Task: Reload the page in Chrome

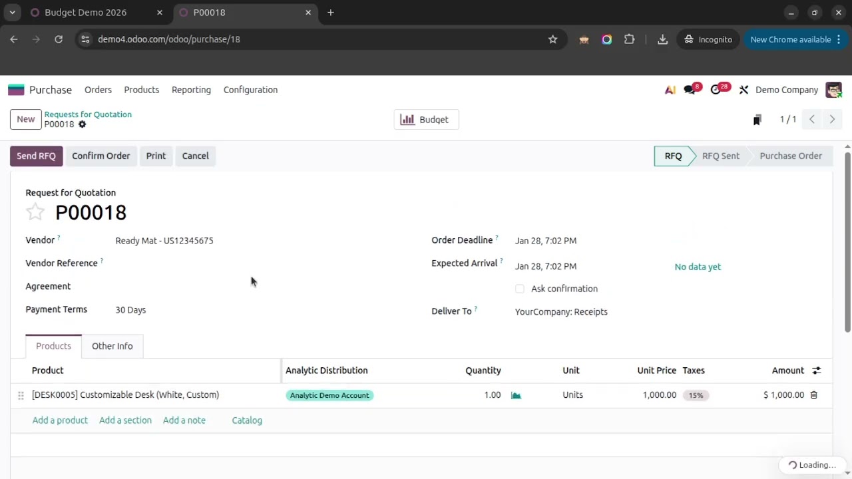Action: 59,39
